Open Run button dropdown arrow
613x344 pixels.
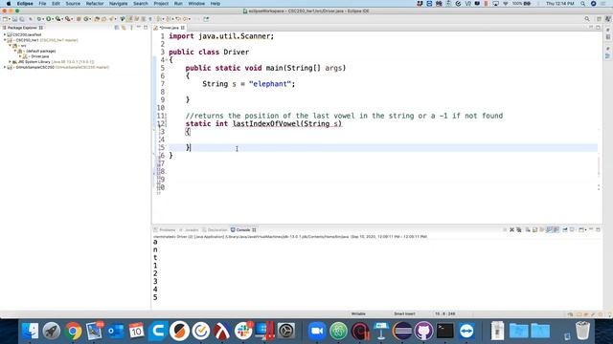pos(53,19)
